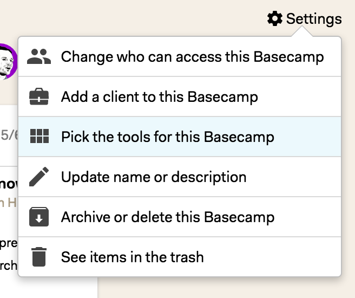Select Update name or description
Image resolution: width=355 pixels, height=298 pixels.
180,177
